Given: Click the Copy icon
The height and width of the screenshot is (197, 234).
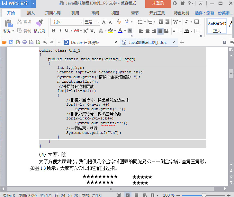Looking at the screenshot, I should tap(20, 31).
